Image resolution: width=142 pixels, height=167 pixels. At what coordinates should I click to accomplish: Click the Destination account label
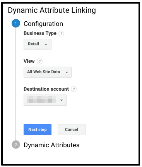click(x=46, y=89)
